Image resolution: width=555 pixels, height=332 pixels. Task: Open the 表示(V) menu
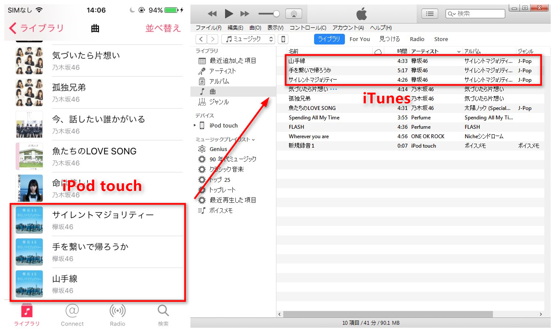[x=275, y=28]
